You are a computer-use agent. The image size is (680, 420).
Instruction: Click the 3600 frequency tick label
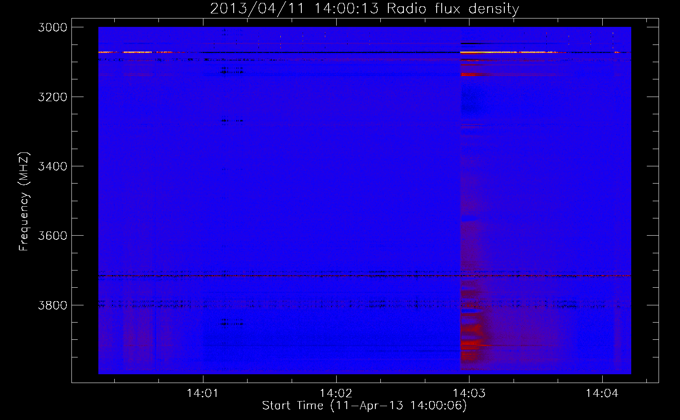pos(53,236)
